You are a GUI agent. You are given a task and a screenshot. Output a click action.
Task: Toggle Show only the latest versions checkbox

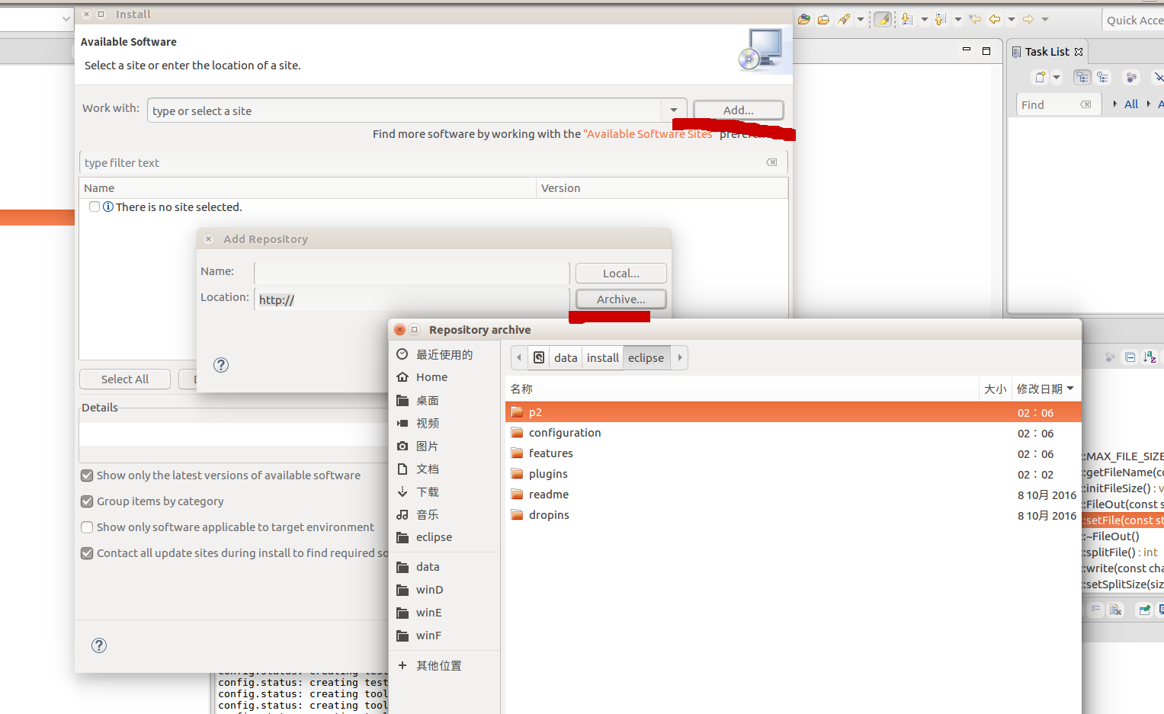(x=88, y=475)
